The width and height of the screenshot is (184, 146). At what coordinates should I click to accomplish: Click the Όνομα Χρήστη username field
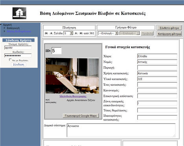(x=18, y=47)
